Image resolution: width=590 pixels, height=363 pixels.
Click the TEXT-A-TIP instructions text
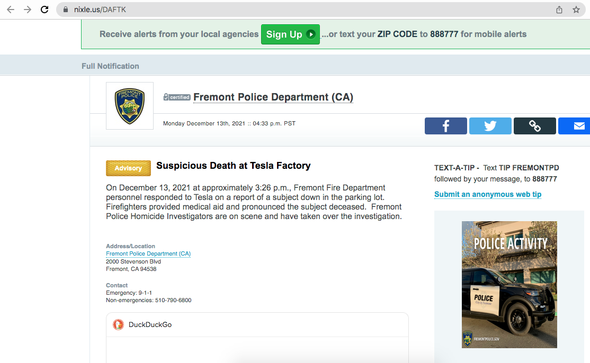(x=497, y=173)
